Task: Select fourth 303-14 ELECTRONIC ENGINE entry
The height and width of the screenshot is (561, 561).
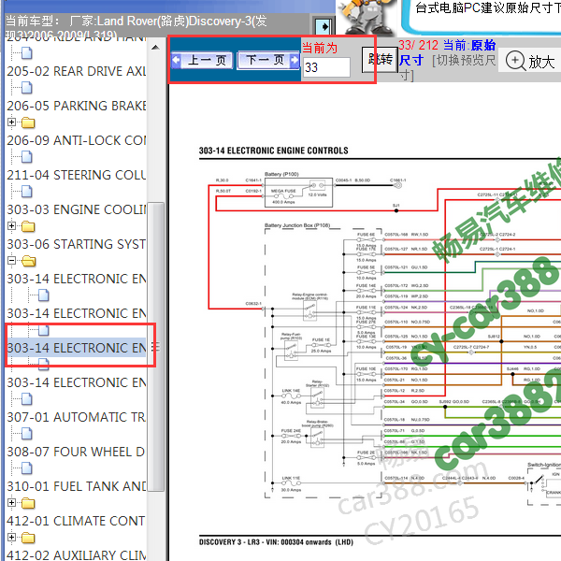Action: (x=77, y=382)
